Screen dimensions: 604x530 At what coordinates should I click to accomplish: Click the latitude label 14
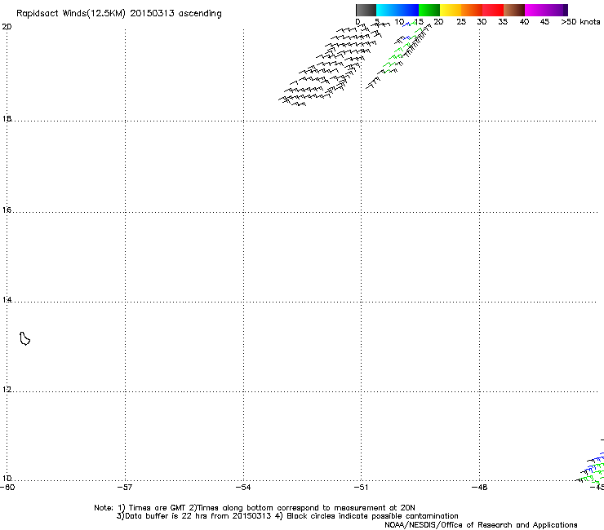click(x=7, y=300)
